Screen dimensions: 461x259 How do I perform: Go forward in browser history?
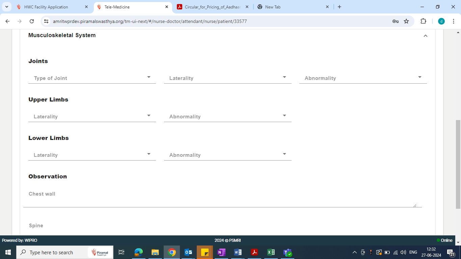coord(20,21)
